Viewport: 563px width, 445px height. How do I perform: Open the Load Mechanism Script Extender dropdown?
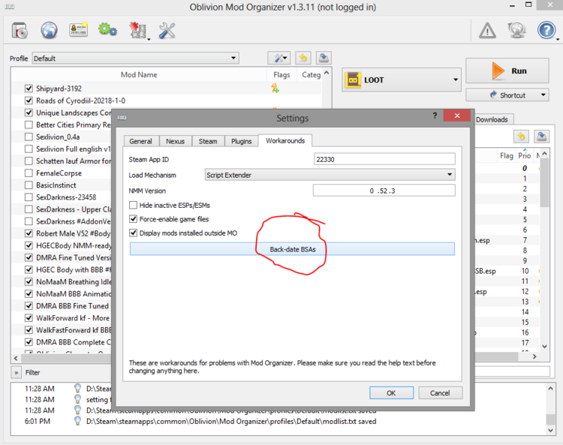[x=330, y=175]
